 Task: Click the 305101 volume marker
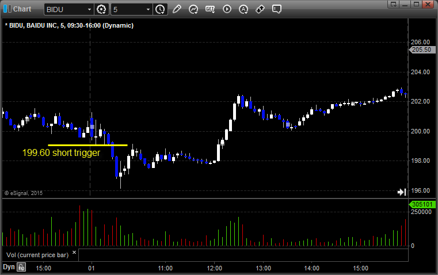422,204
